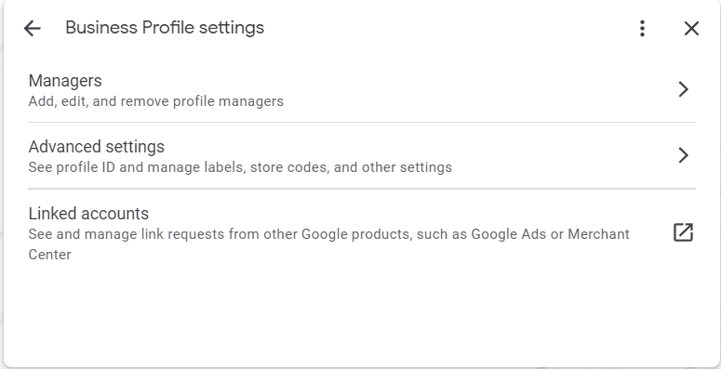This screenshot has height=369, width=721.
Task: Click empty dialog area below Linked accounts
Action: coord(362,317)
